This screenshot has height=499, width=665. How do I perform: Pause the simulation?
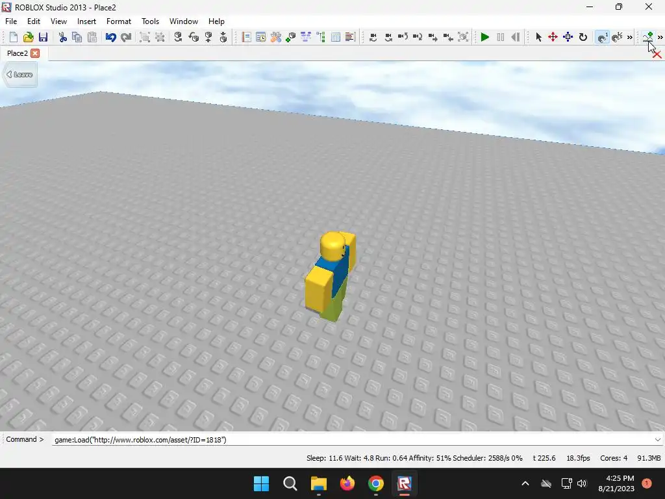pyautogui.click(x=501, y=37)
